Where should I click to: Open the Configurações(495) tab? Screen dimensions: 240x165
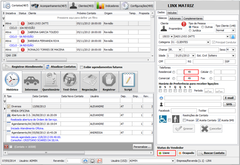coord(137,6)
